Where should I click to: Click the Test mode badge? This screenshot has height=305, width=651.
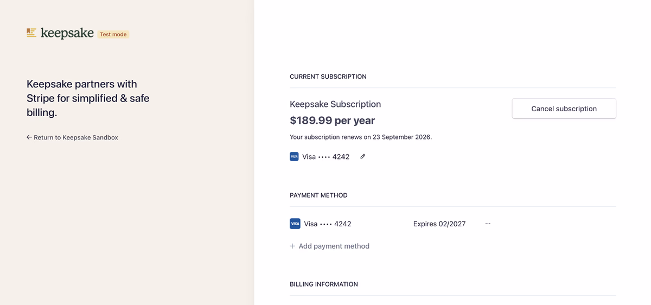[113, 34]
